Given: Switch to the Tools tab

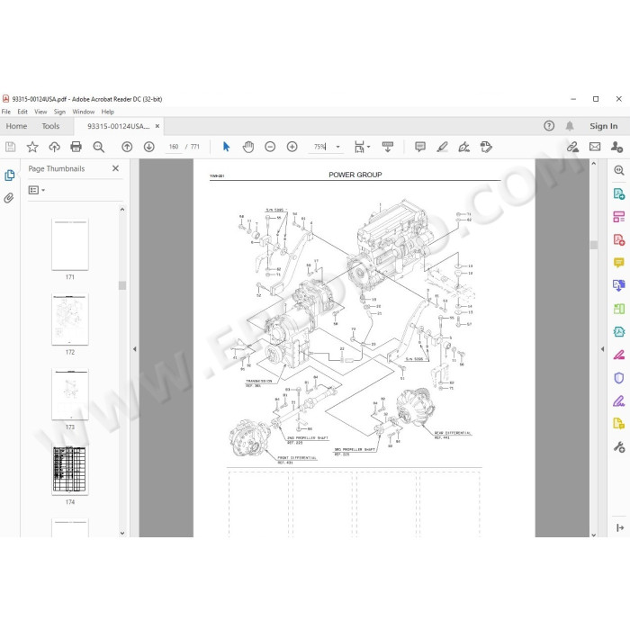Looking at the screenshot, I should click(50, 126).
